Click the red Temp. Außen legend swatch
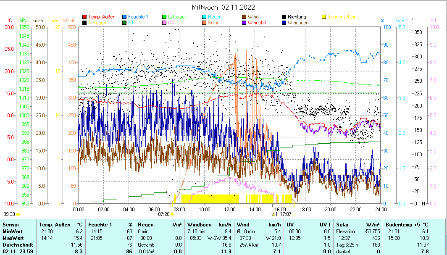This screenshot has height=255, width=447. coord(84,17)
